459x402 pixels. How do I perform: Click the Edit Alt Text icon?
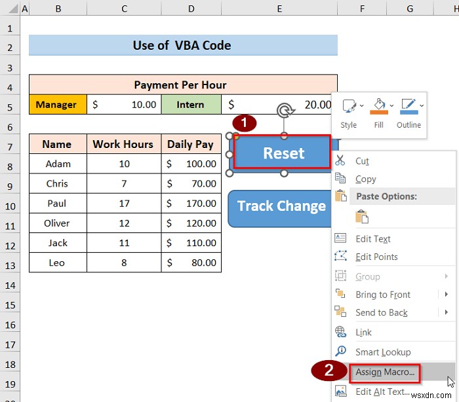coord(341,391)
